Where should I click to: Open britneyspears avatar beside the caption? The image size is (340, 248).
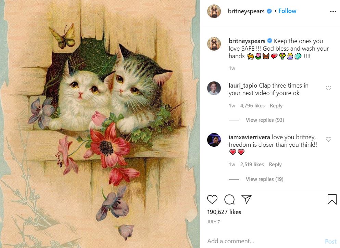(x=214, y=44)
